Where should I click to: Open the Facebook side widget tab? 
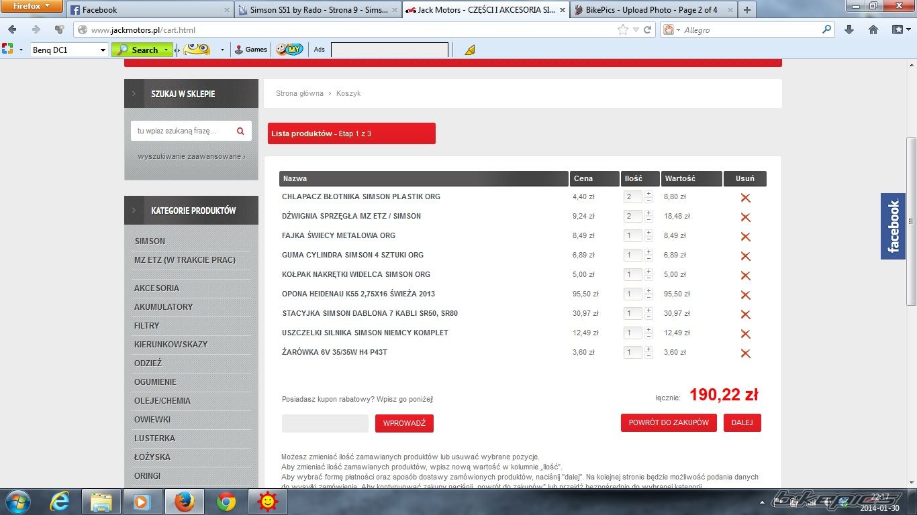pyautogui.click(x=893, y=226)
